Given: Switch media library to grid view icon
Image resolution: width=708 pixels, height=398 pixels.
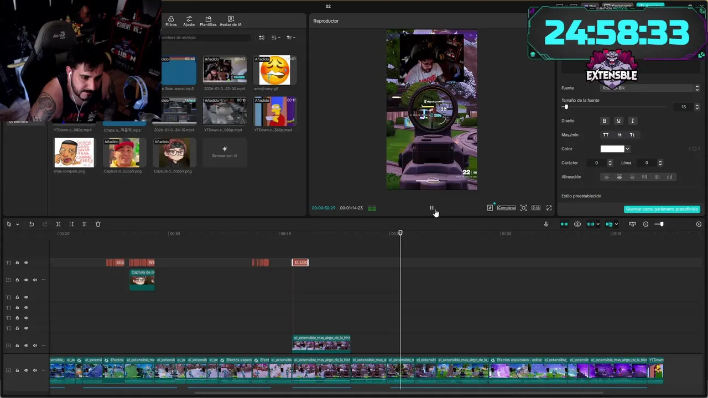Looking at the screenshot, I should point(262,38).
